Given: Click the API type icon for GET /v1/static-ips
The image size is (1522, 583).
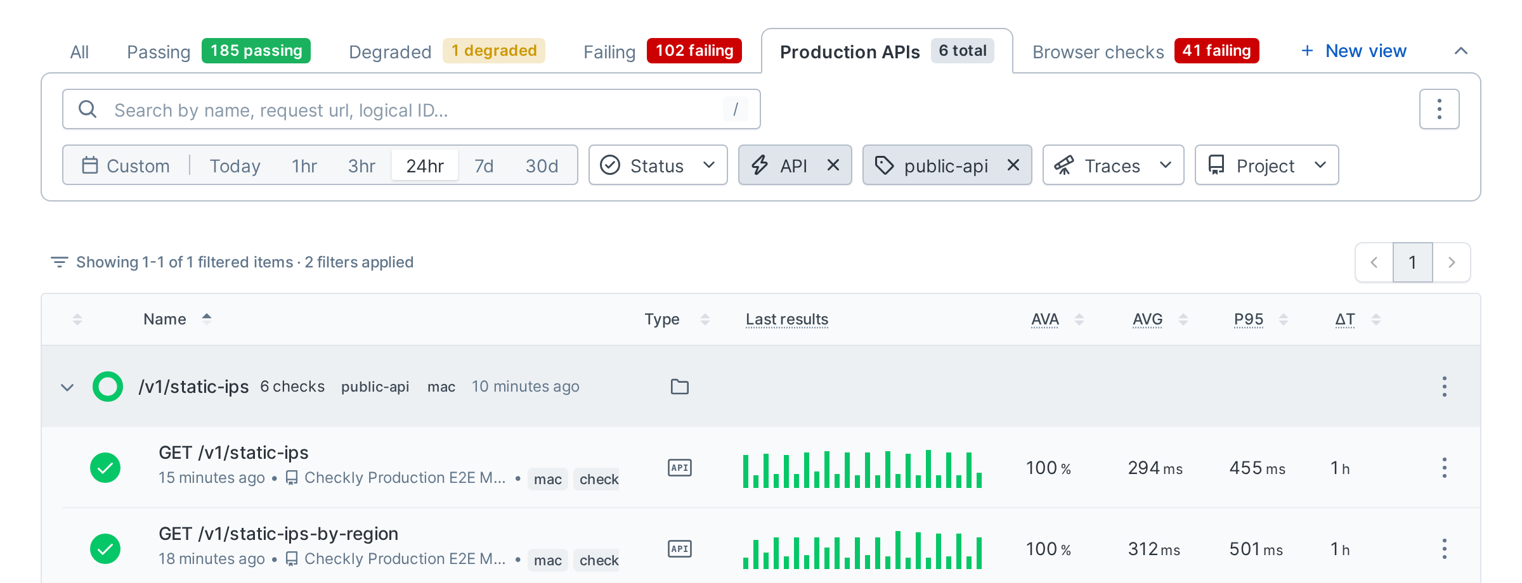Looking at the screenshot, I should pyautogui.click(x=679, y=468).
